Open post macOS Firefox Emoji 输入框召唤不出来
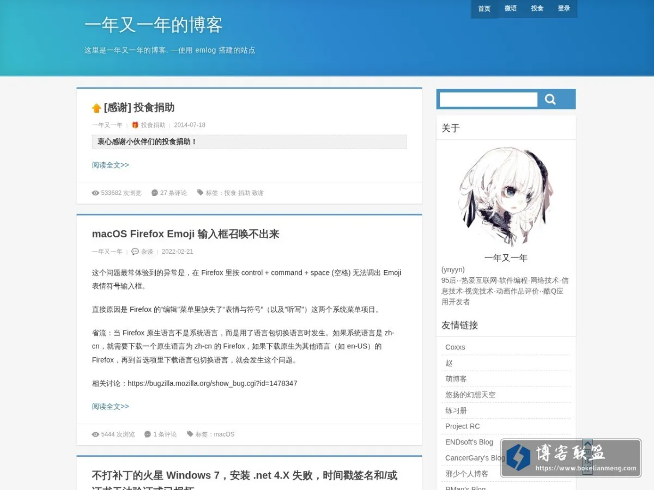This screenshot has width=654, height=490. (186, 234)
